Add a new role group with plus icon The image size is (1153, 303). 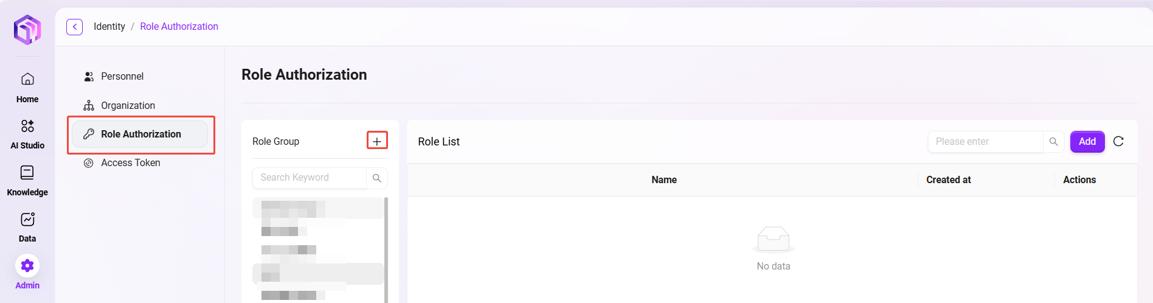click(377, 141)
